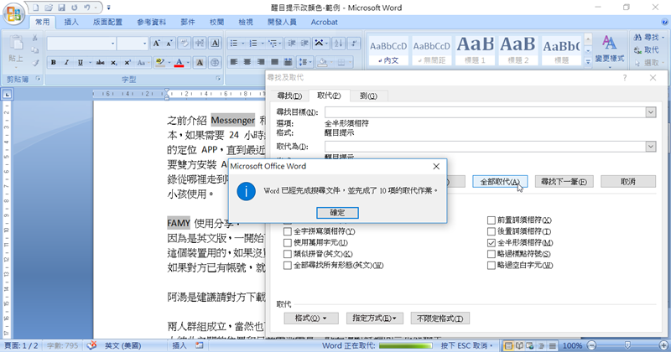Apply superscript formatting
Viewport: 671px width, 352px height.
tap(127, 63)
